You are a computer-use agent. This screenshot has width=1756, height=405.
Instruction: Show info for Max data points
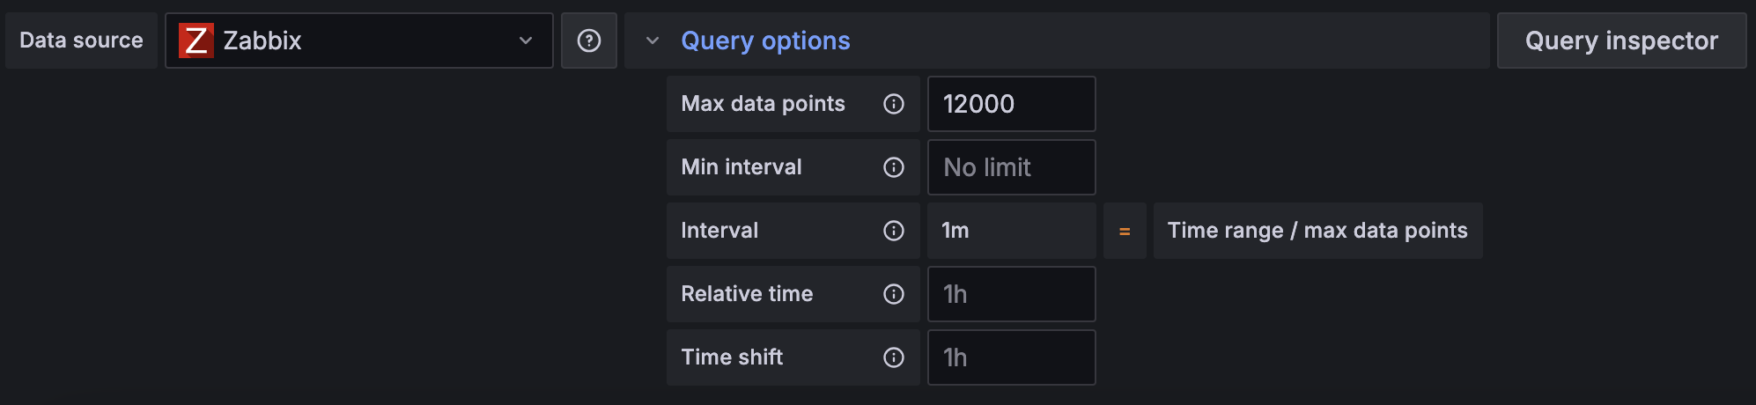click(894, 104)
